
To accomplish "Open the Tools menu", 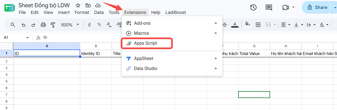I will tap(114, 12).
